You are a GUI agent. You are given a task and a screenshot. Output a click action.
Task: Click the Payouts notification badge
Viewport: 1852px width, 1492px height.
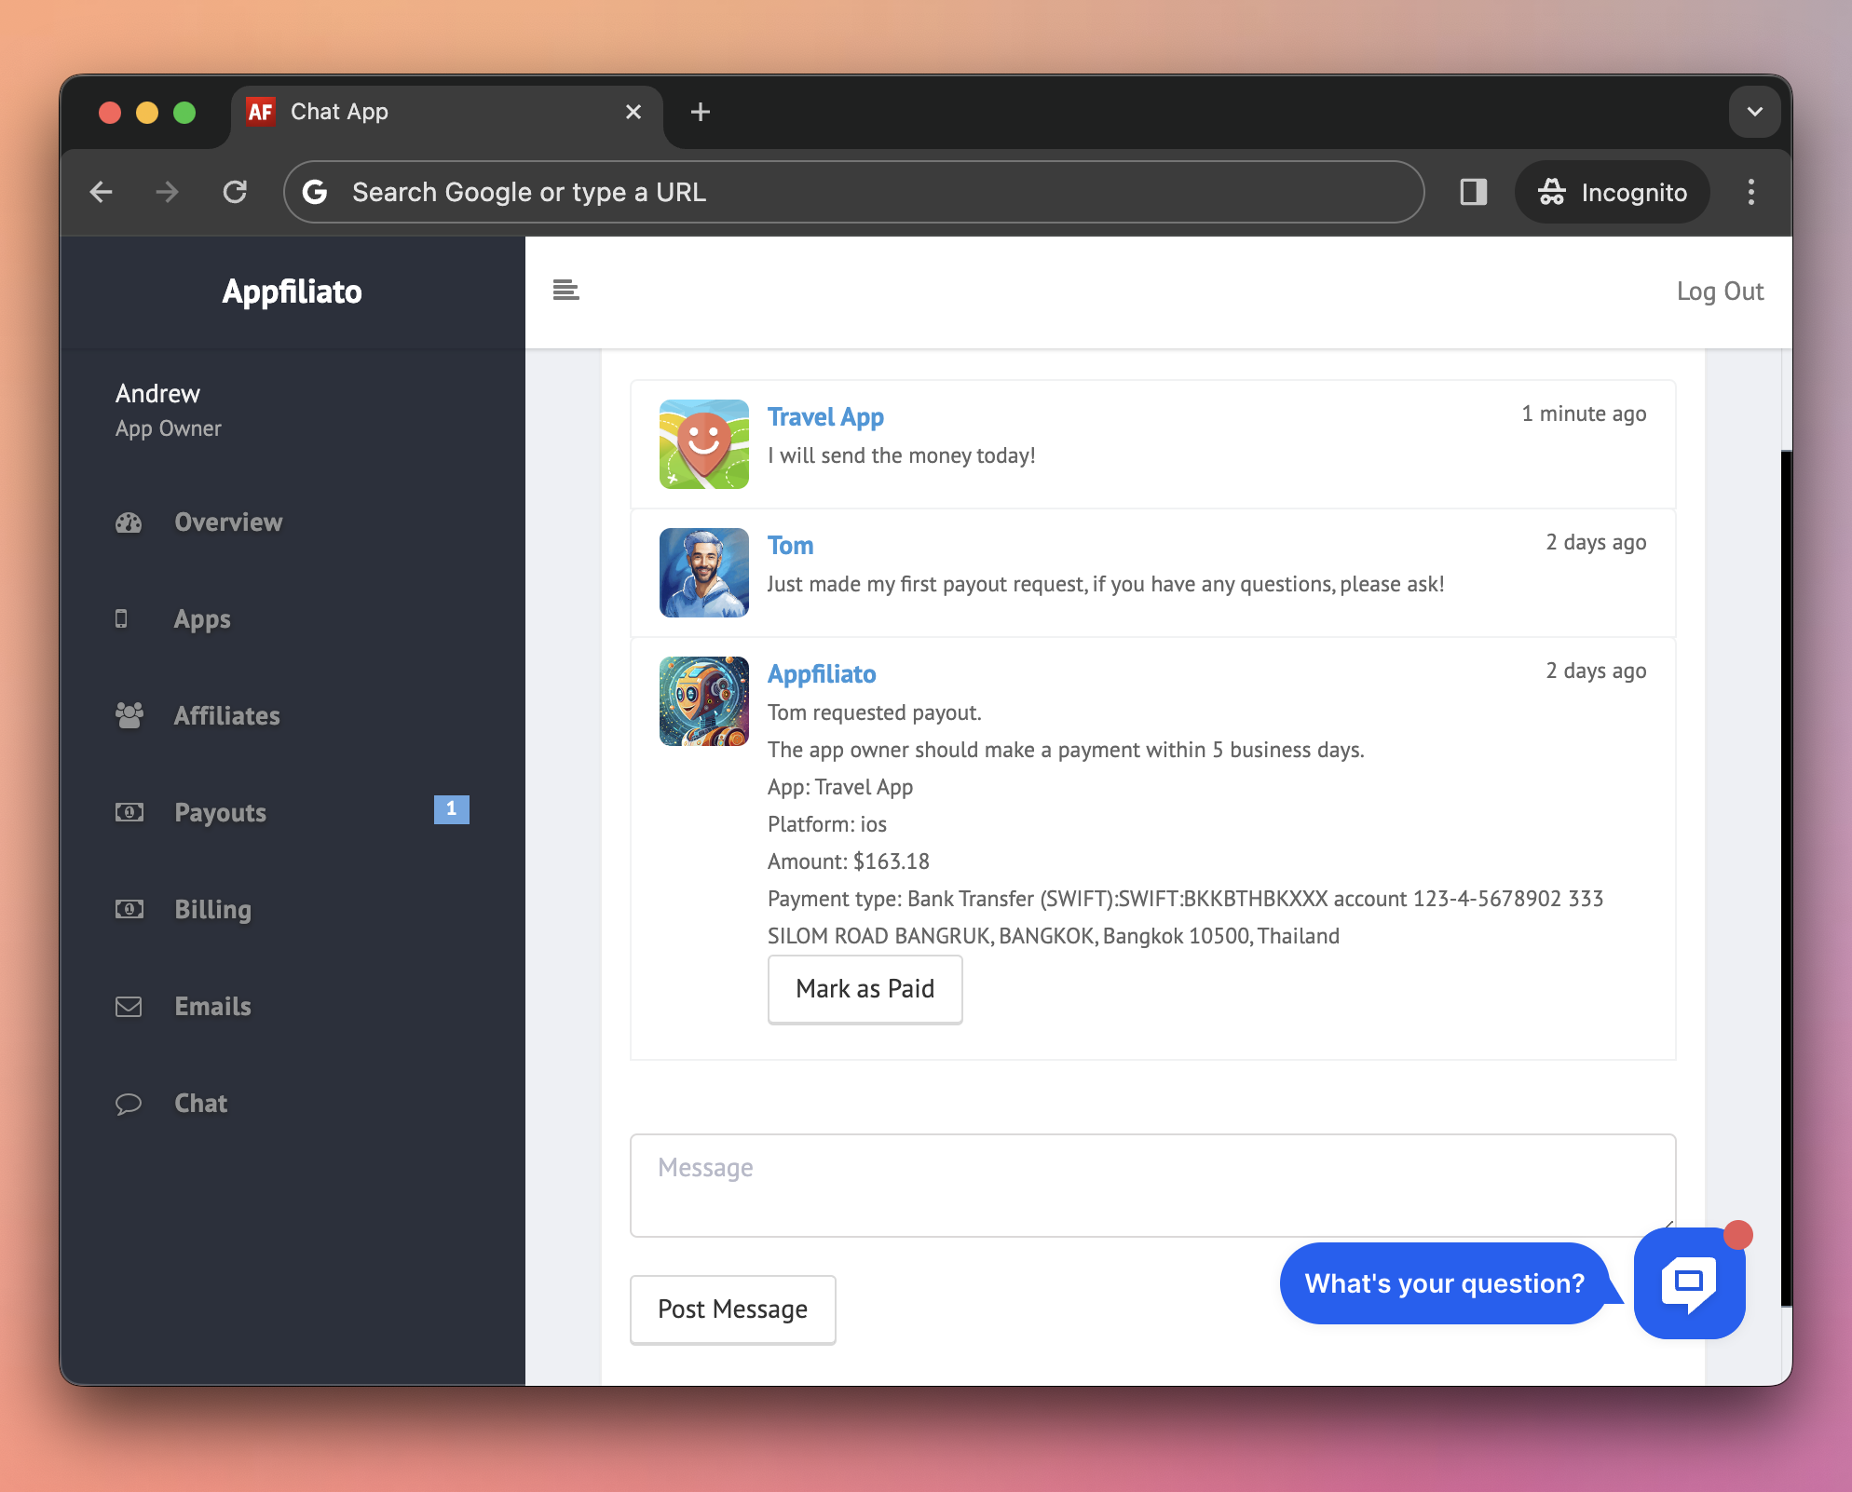click(451, 809)
